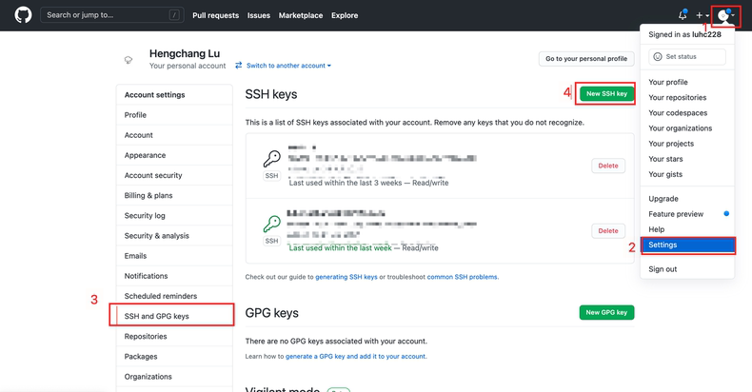Open the GitHub Octocat logo home
Image resolution: width=752 pixels, height=392 pixels.
23,15
